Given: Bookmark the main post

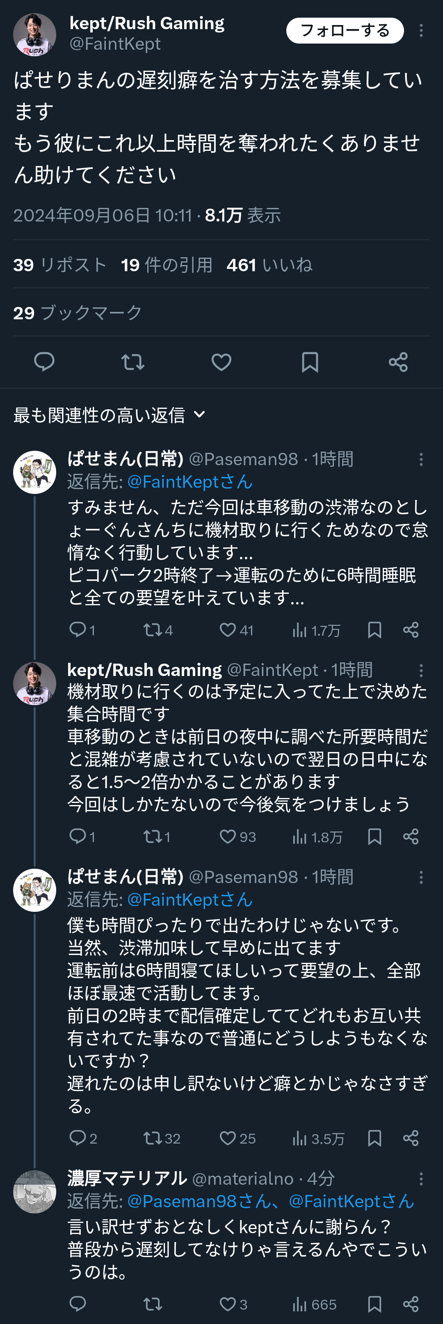Looking at the screenshot, I should click(x=310, y=362).
